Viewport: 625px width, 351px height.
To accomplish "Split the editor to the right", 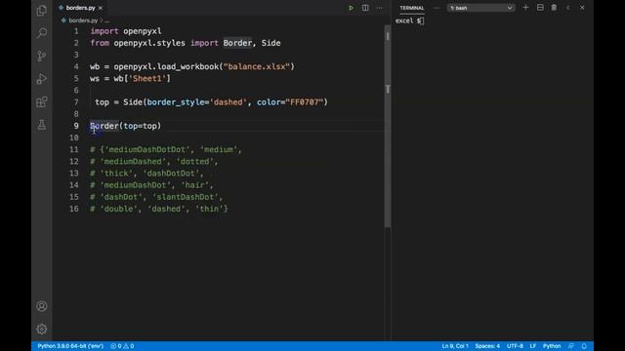I will pos(365,8).
